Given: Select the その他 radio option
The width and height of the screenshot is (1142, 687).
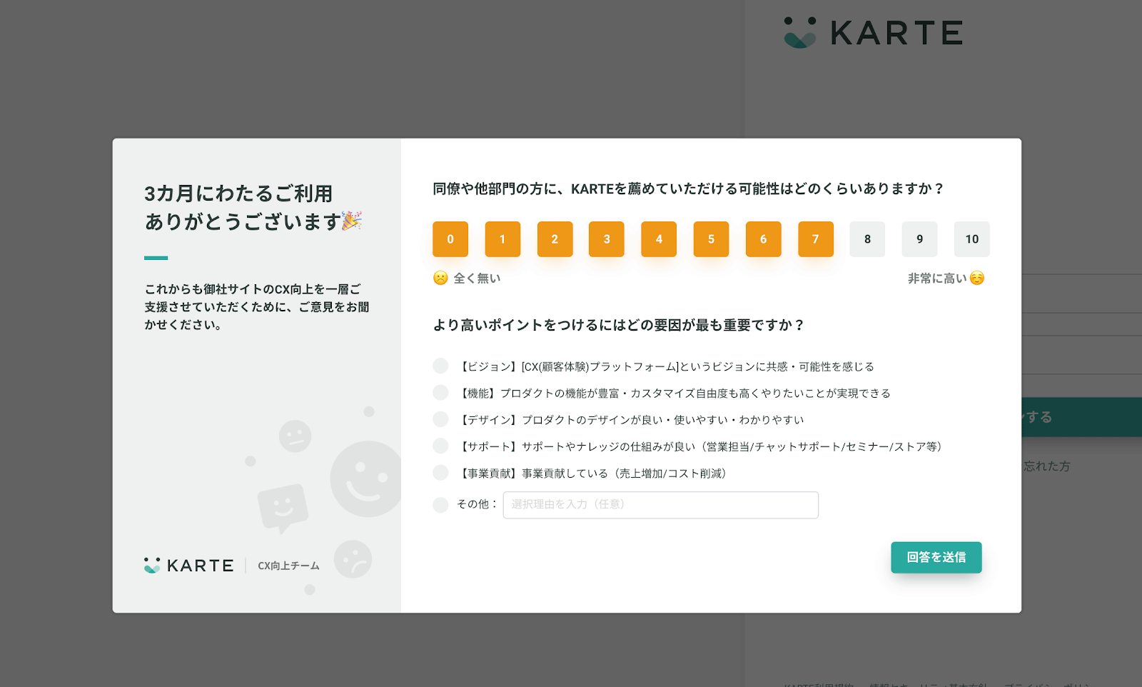Looking at the screenshot, I should tap(441, 505).
